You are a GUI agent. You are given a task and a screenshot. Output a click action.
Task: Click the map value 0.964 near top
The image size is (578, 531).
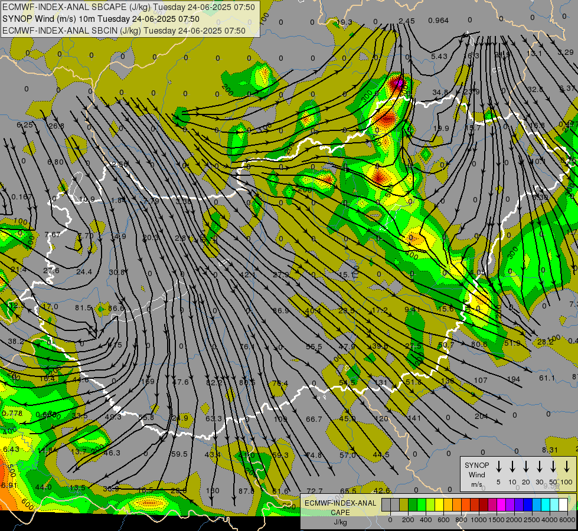tap(438, 21)
